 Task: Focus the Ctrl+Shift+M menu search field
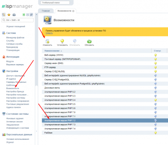click(x=18, y=20)
